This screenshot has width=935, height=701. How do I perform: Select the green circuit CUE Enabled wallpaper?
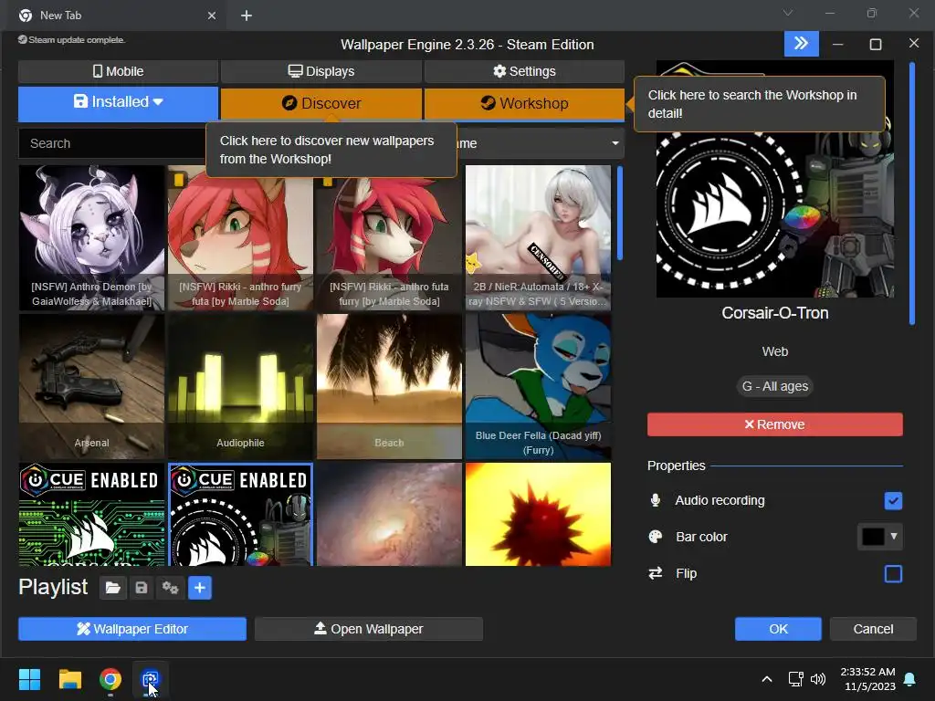click(x=92, y=515)
